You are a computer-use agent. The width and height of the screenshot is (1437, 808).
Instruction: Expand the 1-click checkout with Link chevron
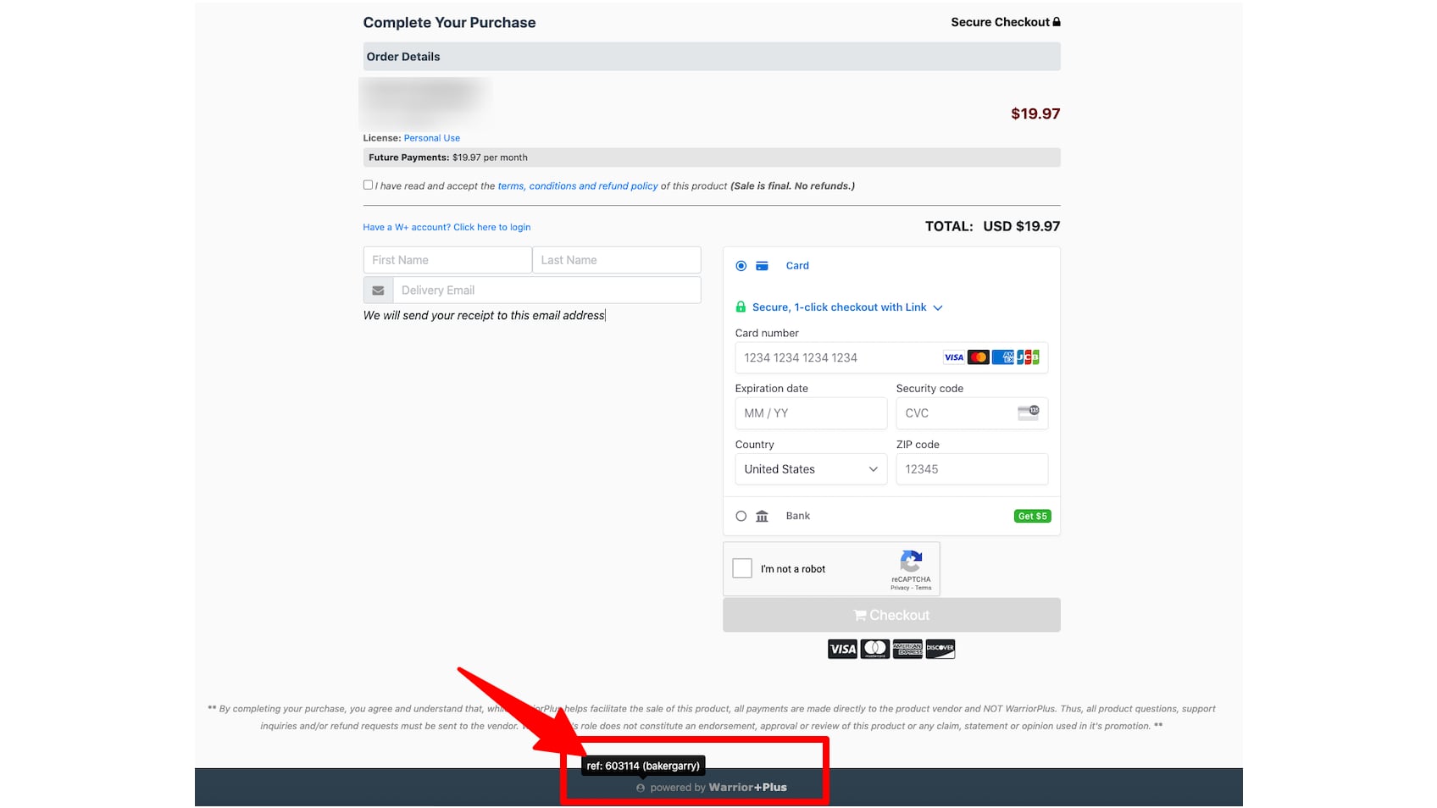point(938,308)
